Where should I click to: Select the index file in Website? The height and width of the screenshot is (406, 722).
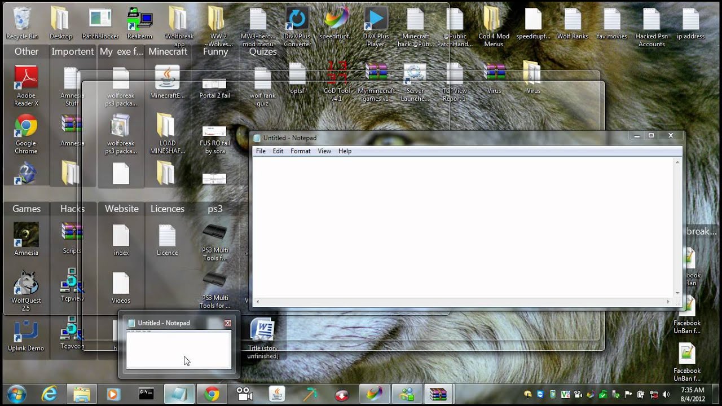(121, 240)
